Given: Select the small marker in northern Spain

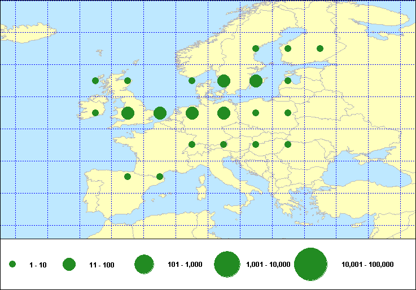Looking at the screenshot, I should [x=128, y=177].
